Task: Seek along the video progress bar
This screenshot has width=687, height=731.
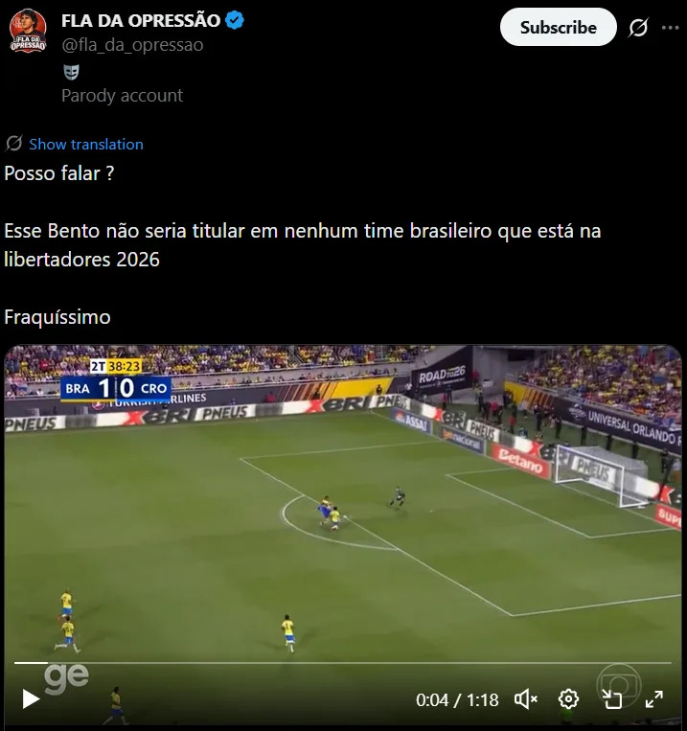Action: point(343,662)
